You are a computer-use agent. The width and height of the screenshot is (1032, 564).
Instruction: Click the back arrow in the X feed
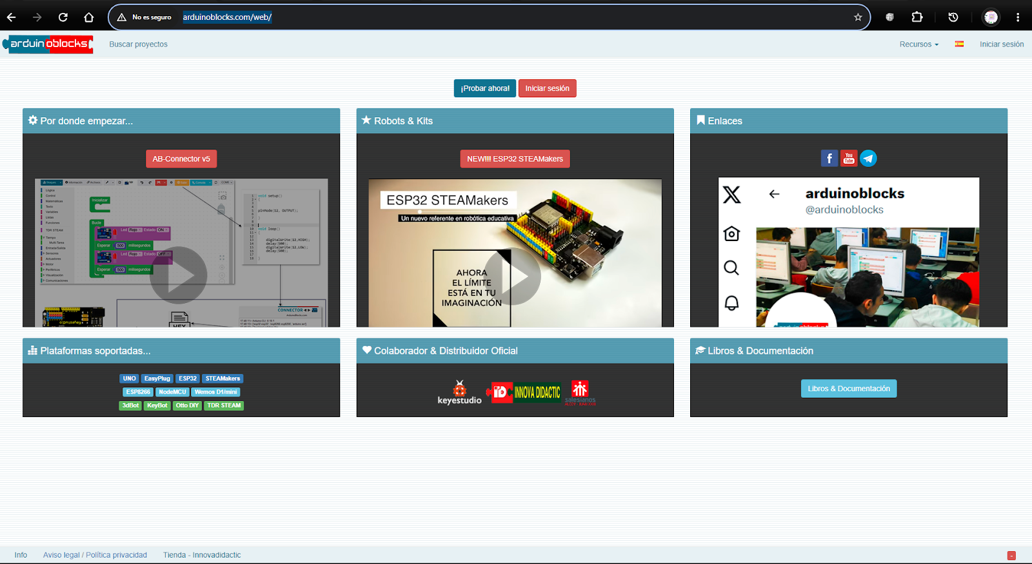(x=774, y=194)
